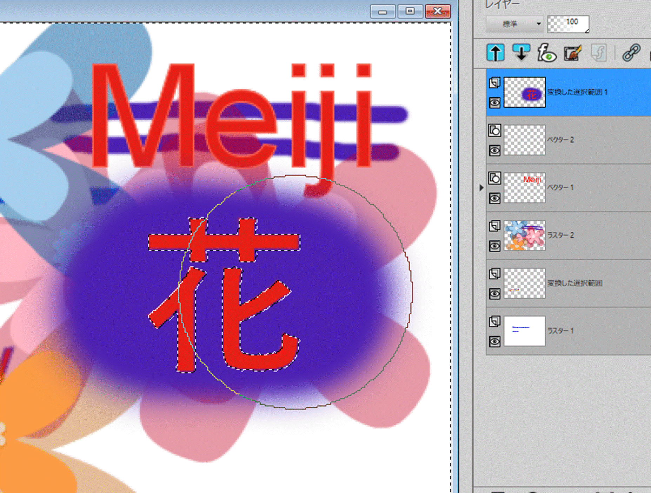The image size is (651, 493).
Task: Close the image window
Action: click(438, 12)
